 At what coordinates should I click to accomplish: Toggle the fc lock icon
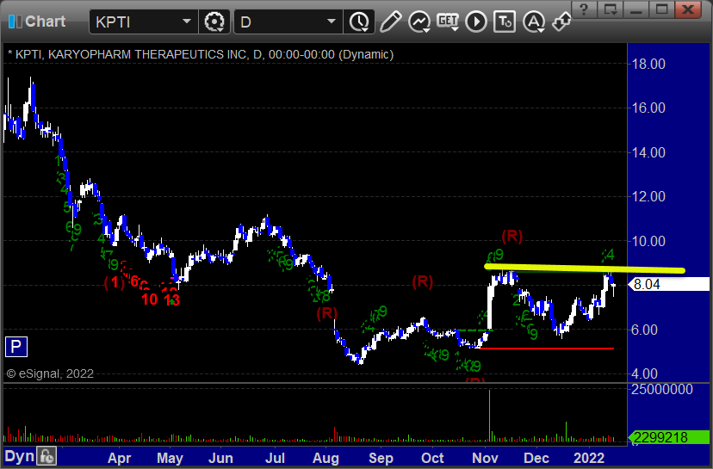coord(46,456)
